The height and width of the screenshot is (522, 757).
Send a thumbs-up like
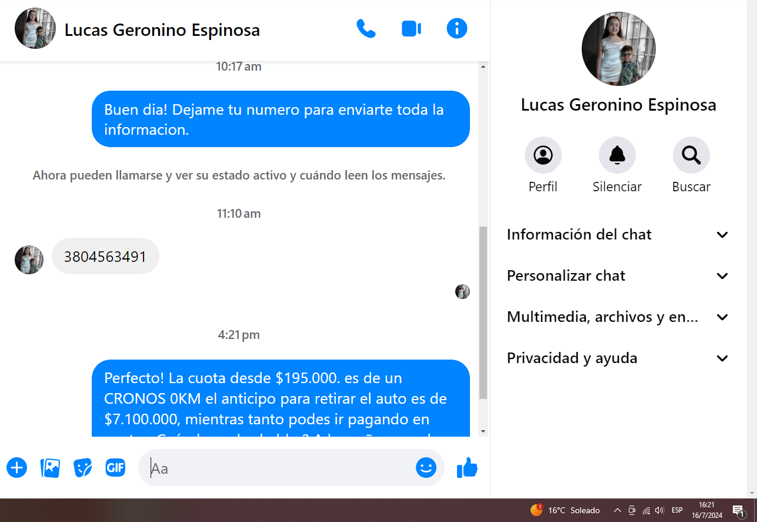(x=467, y=468)
